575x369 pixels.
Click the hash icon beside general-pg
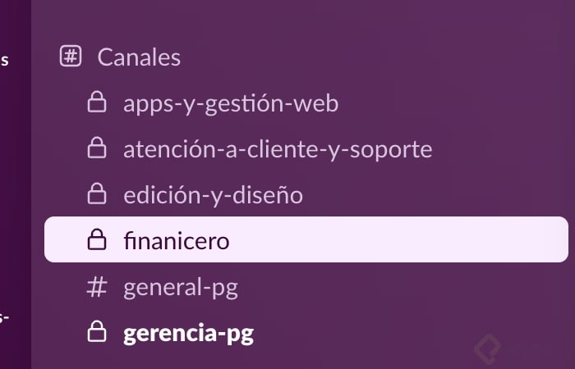pyautogui.click(x=97, y=288)
